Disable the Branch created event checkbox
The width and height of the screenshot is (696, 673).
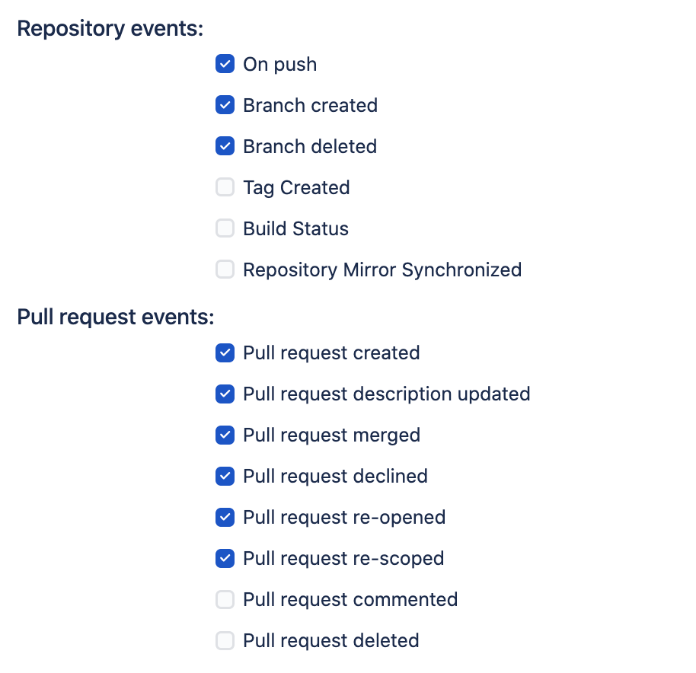point(225,105)
